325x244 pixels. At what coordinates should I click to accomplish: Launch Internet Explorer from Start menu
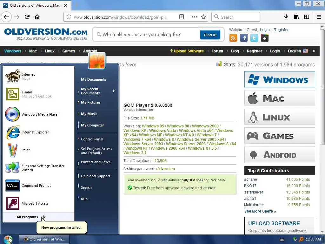click(x=38, y=132)
